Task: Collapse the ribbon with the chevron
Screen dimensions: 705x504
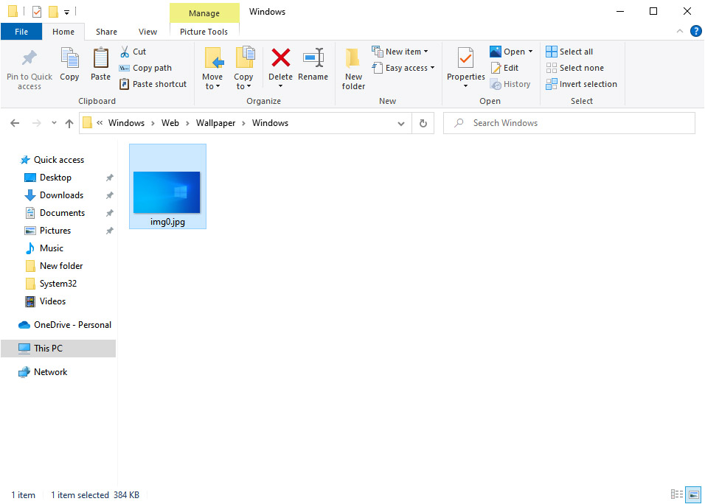Action: (679, 31)
